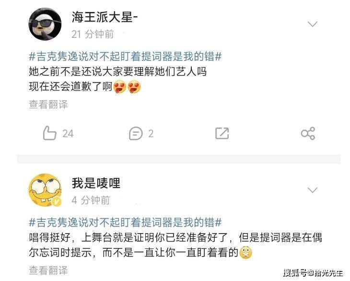Like the post by 海王派大星-
The image size is (350, 281).
pos(49,133)
